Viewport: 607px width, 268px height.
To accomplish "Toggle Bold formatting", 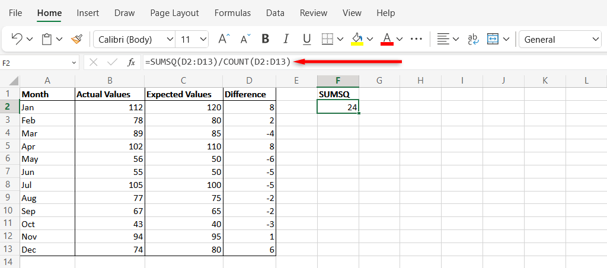I will (266, 39).
